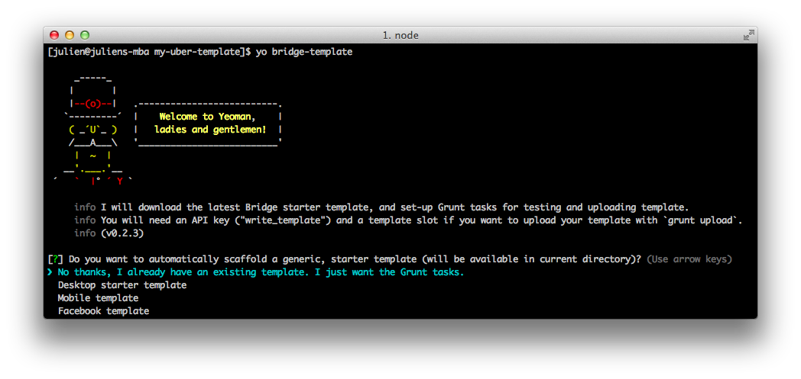Click the fullscreen arrows icon in title bar

(x=748, y=35)
